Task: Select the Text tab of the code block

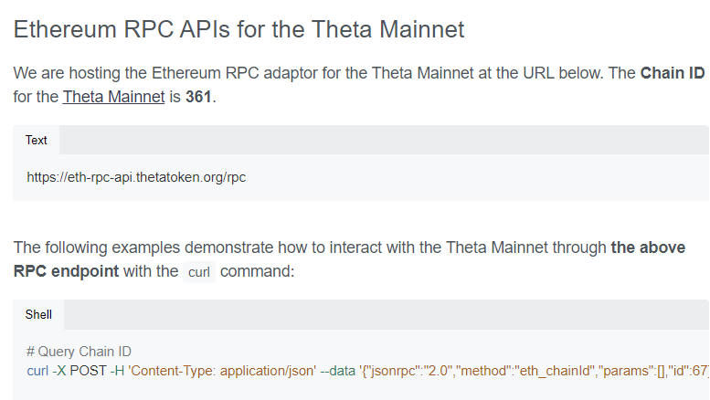Action: 37,141
